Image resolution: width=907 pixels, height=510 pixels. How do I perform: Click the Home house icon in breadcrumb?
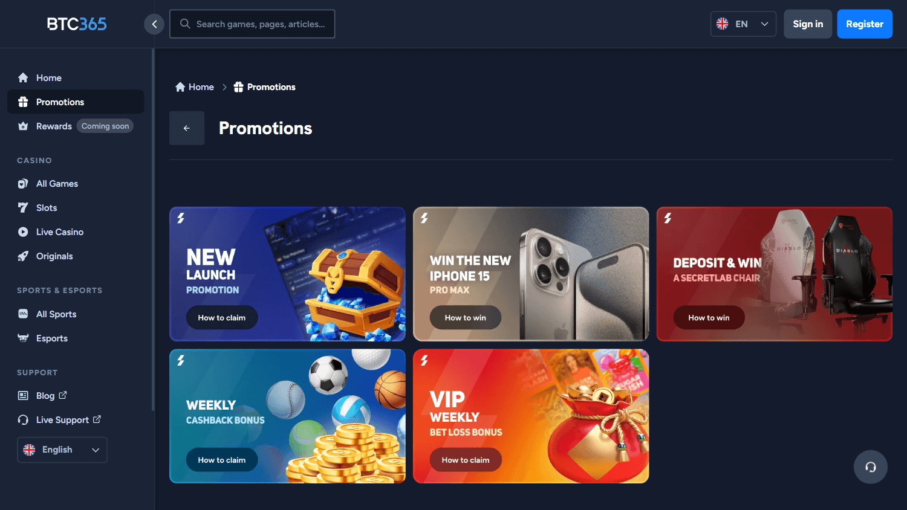(180, 87)
